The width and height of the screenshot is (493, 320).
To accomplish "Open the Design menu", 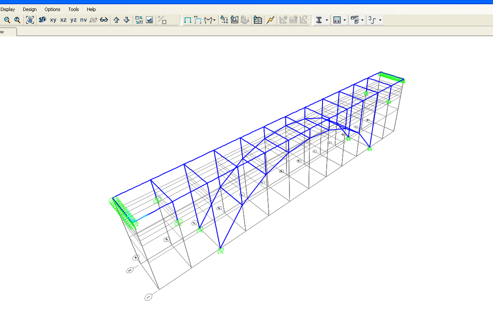I will (x=30, y=9).
